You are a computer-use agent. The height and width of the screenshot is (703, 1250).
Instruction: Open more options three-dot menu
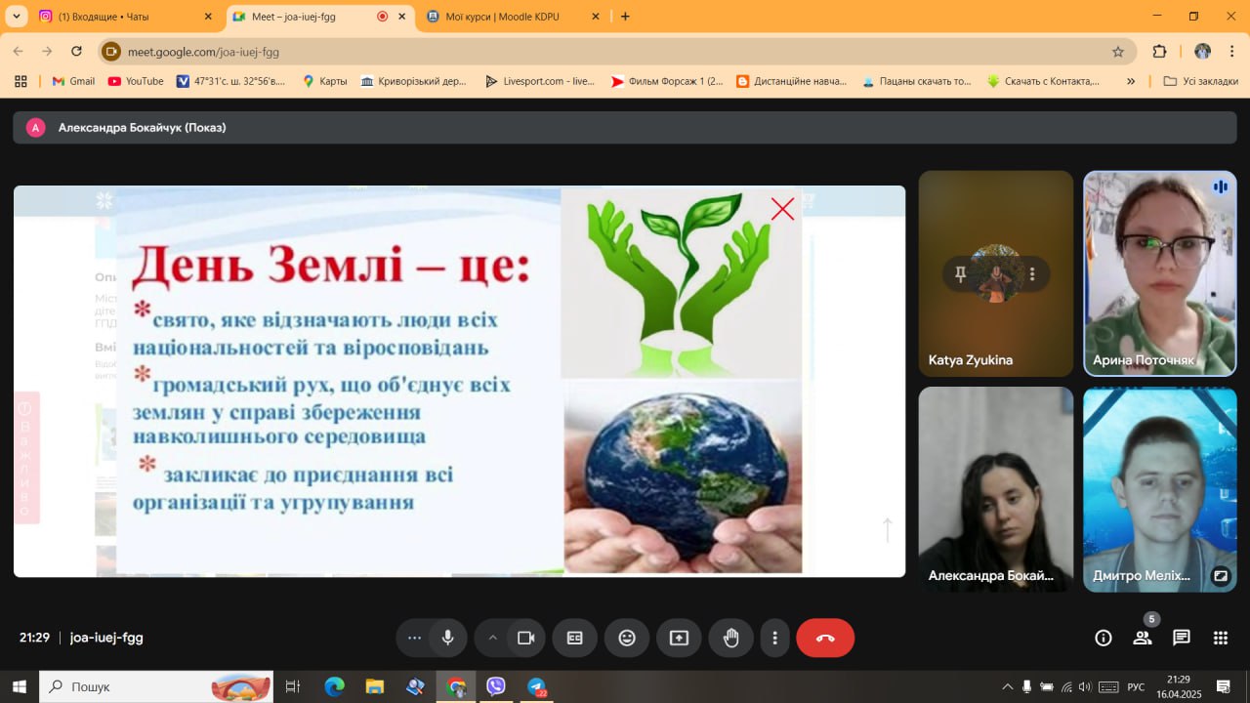(x=774, y=638)
